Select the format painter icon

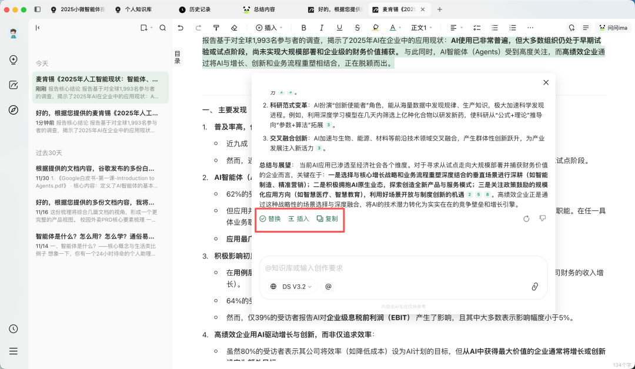[216, 27]
